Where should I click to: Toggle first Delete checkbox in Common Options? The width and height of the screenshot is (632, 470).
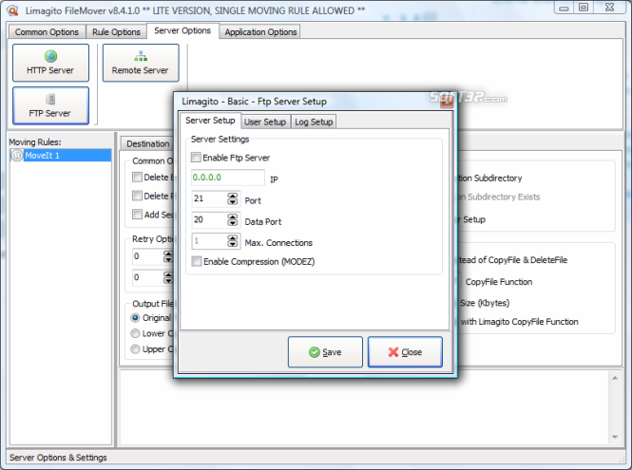coord(137,178)
